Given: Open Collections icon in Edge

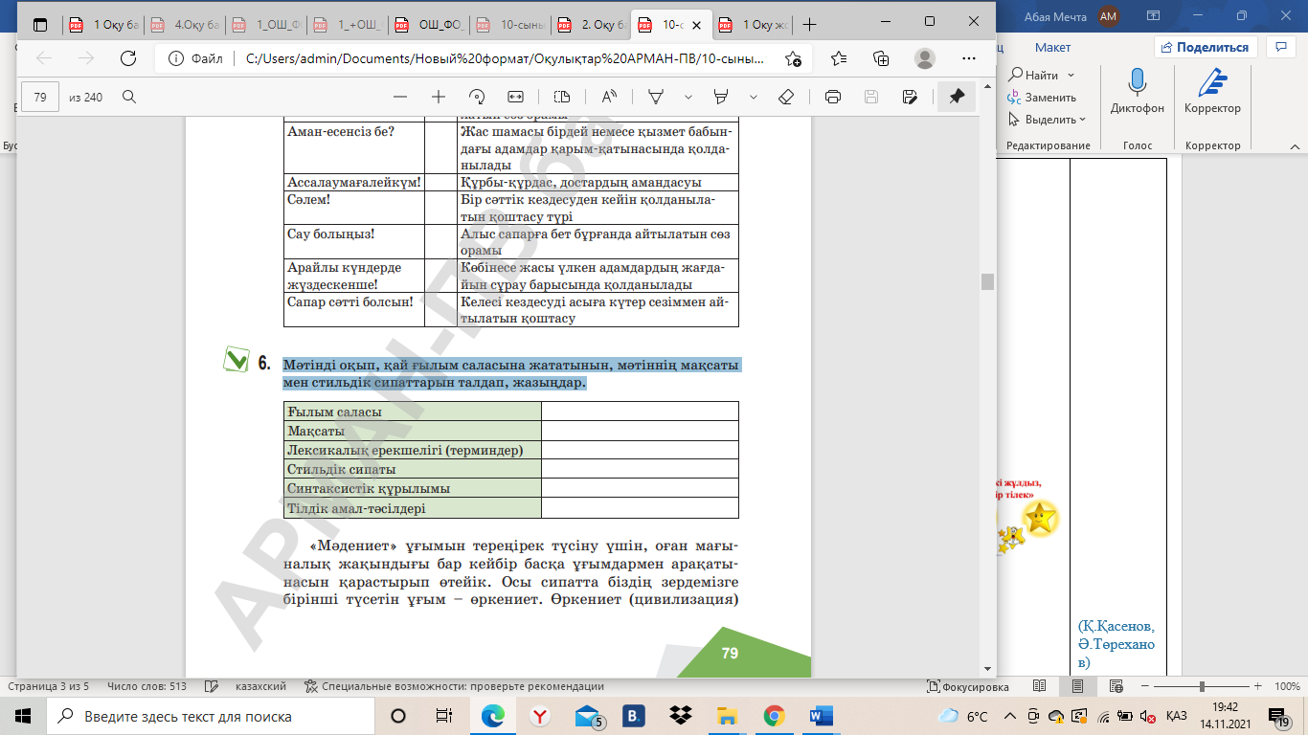Looking at the screenshot, I should (x=881, y=58).
